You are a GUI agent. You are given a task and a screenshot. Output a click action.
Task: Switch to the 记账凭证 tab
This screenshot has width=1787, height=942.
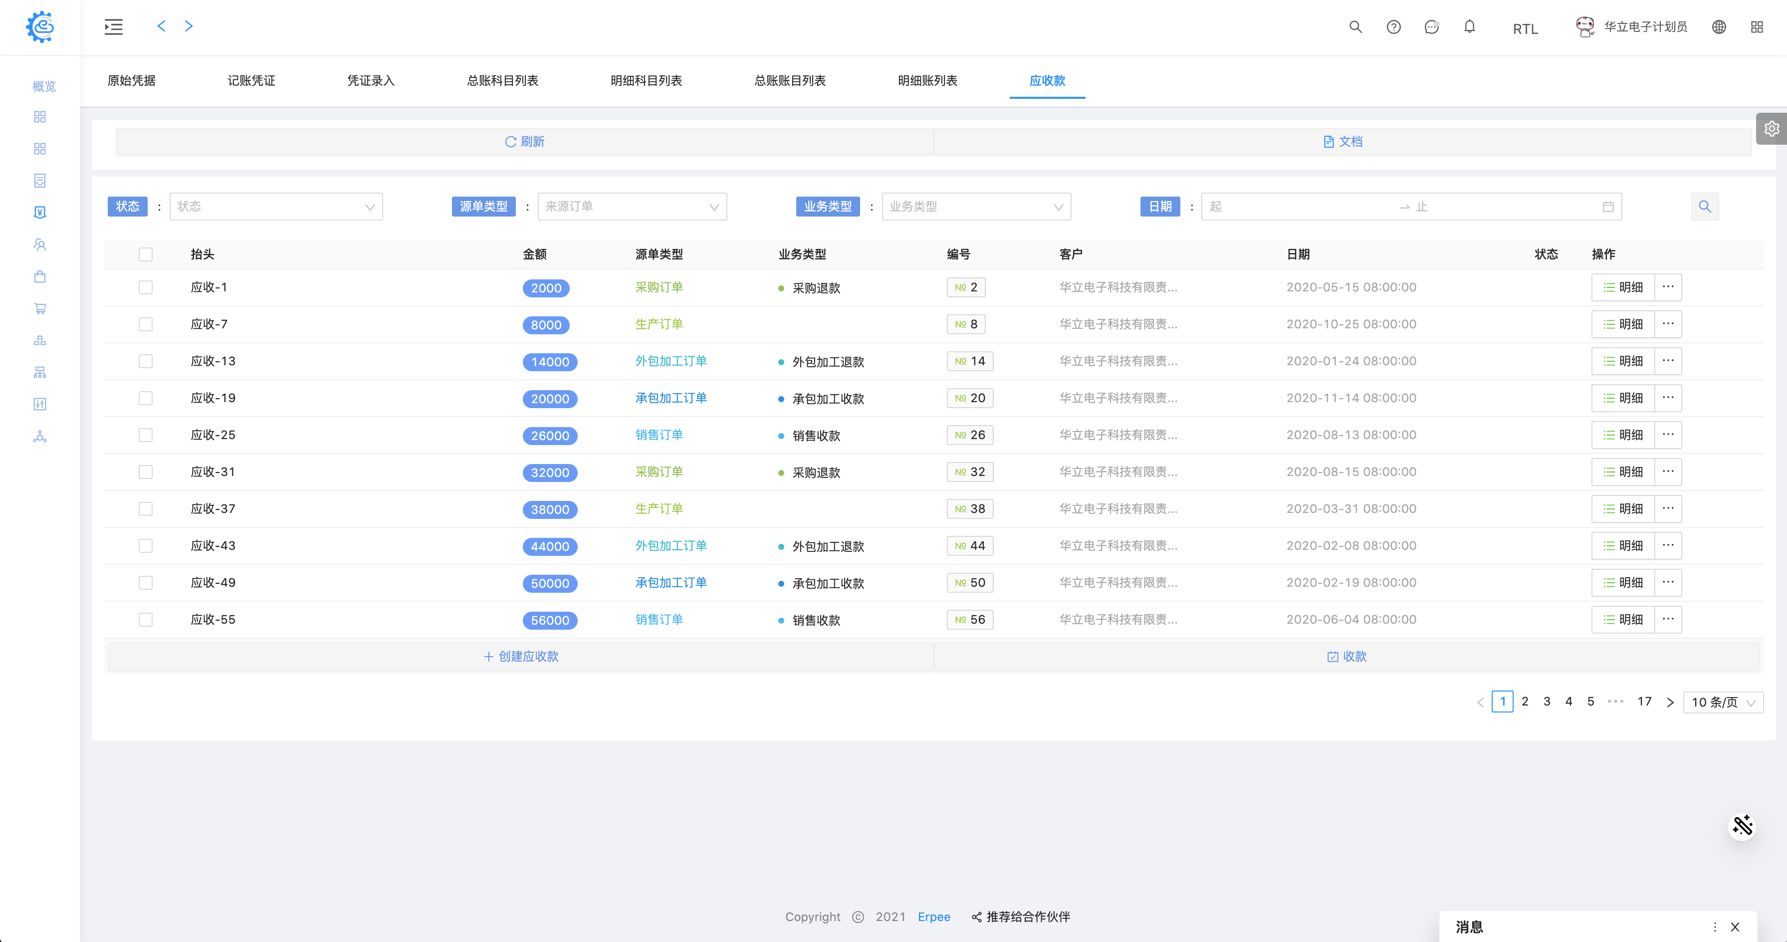click(251, 80)
